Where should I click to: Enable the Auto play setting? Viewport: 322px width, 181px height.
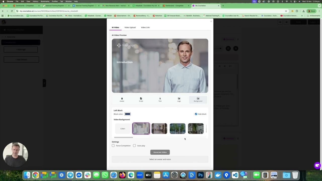tap(134, 146)
